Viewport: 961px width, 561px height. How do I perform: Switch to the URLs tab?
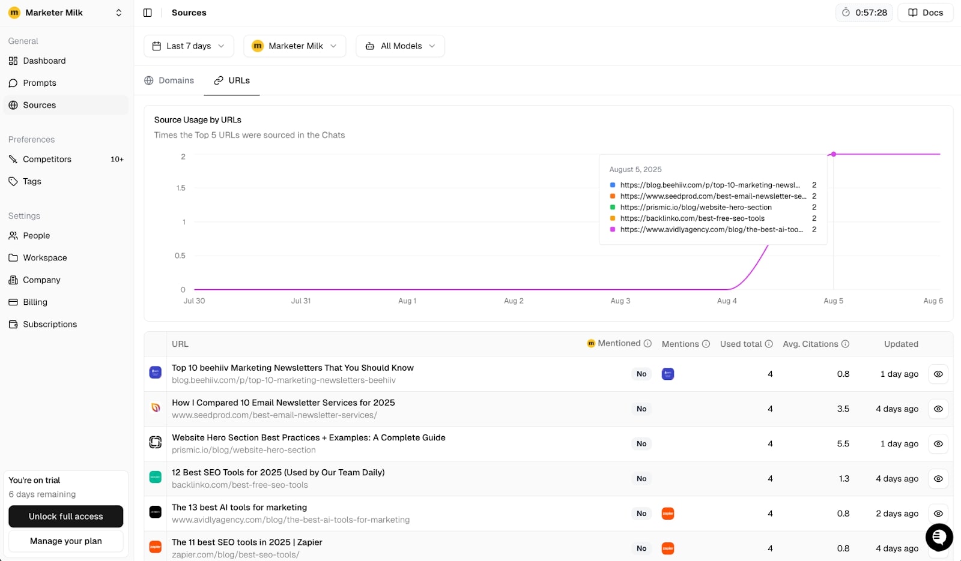click(x=232, y=80)
